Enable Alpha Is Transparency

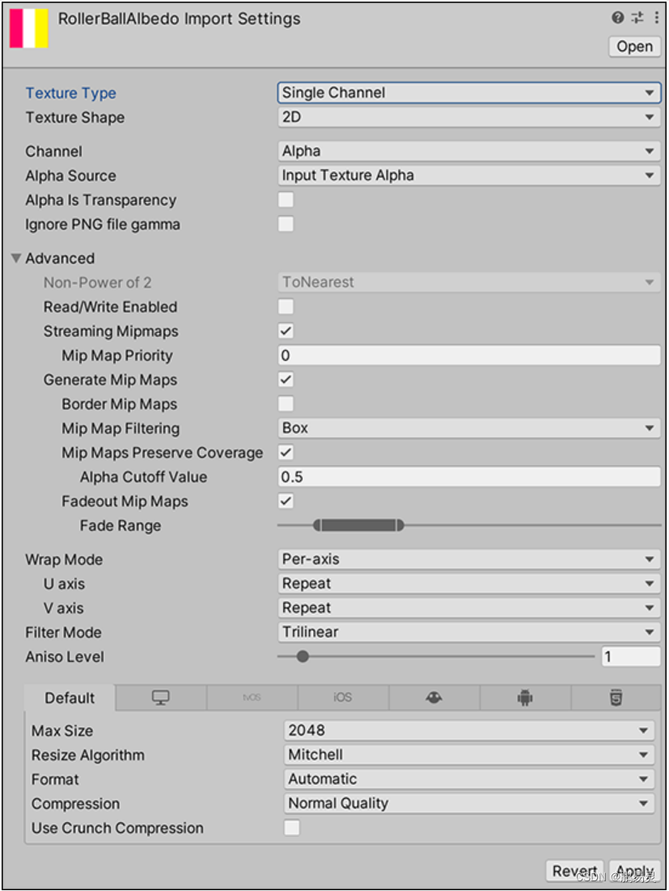[286, 200]
